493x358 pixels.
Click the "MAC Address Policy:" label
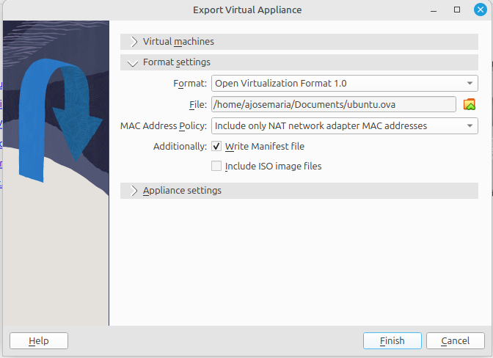click(164, 125)
